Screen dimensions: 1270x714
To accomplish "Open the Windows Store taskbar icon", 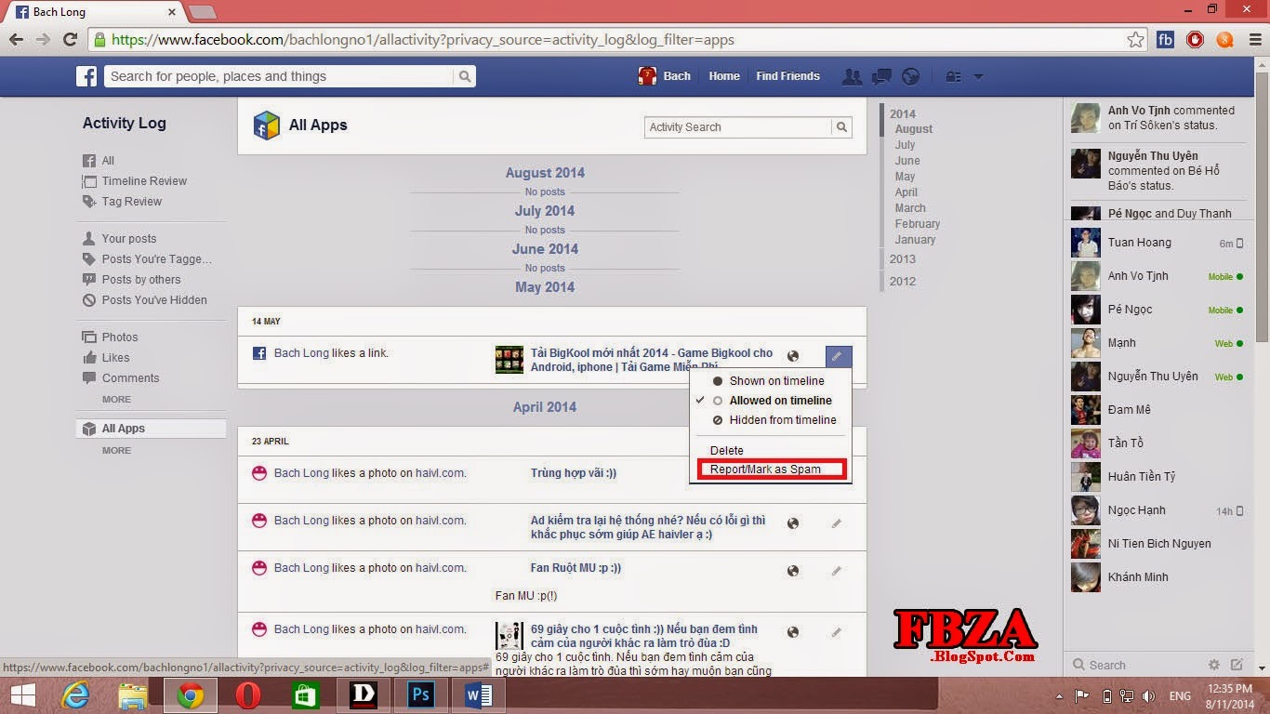I will tap(305, 695).
